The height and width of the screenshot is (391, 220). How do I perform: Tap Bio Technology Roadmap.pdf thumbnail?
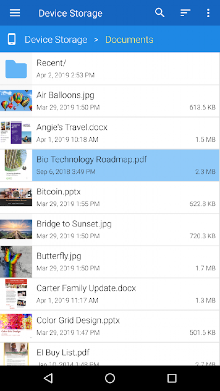[x=16, y=165]
